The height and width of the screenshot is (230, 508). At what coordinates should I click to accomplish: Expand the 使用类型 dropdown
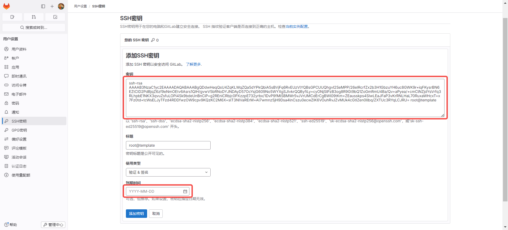[x=168, y=172]
